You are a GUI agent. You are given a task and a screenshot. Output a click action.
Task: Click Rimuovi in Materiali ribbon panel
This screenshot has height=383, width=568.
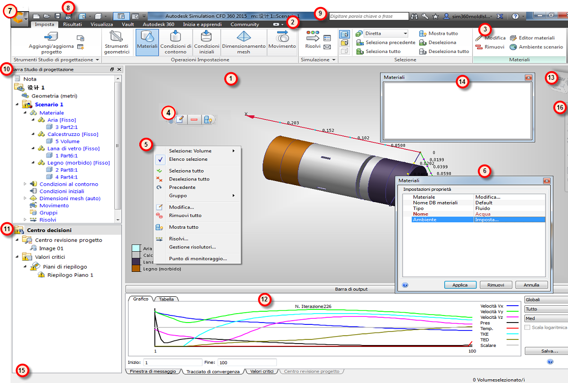490,47
